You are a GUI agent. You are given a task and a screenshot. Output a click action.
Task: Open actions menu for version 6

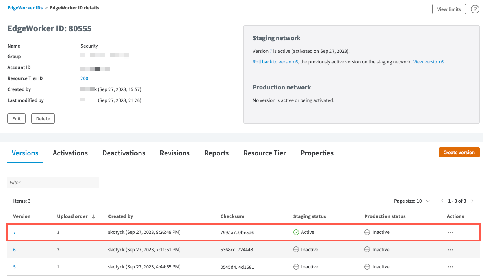point(450,250)
